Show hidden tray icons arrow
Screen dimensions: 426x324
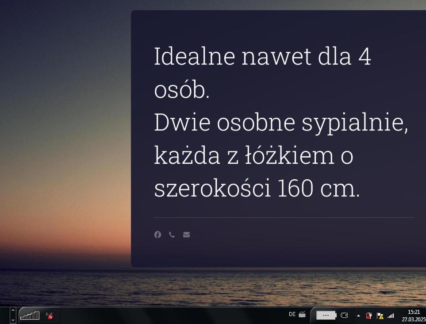[x=359, y=316]
